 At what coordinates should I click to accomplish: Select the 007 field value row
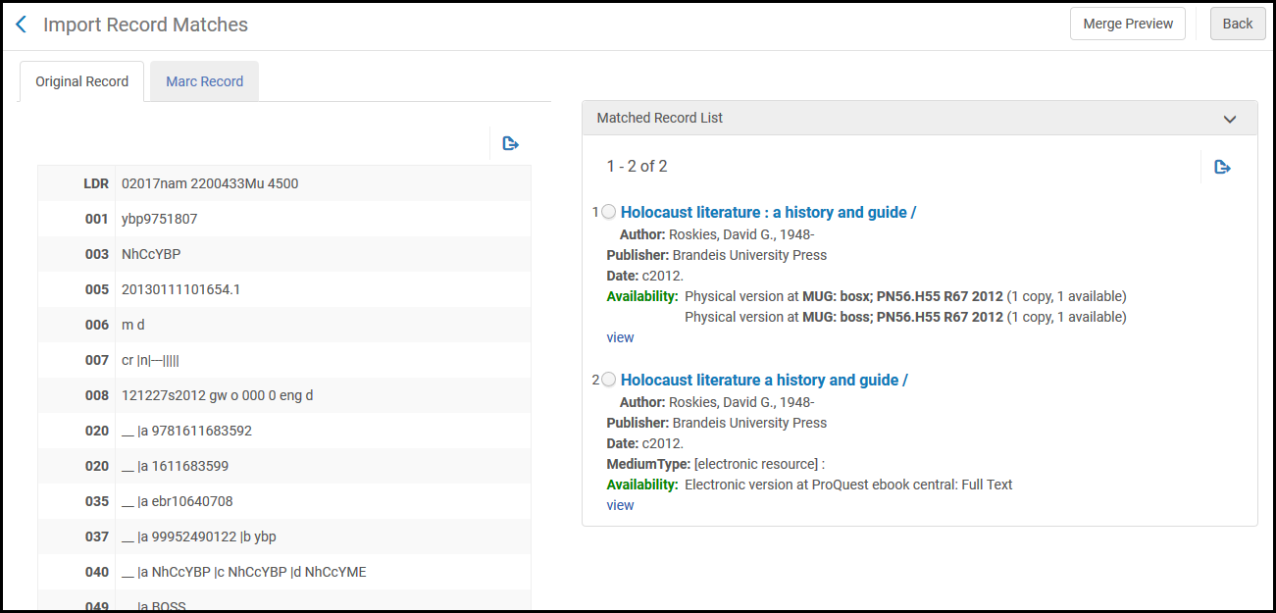tap(284, 360)
